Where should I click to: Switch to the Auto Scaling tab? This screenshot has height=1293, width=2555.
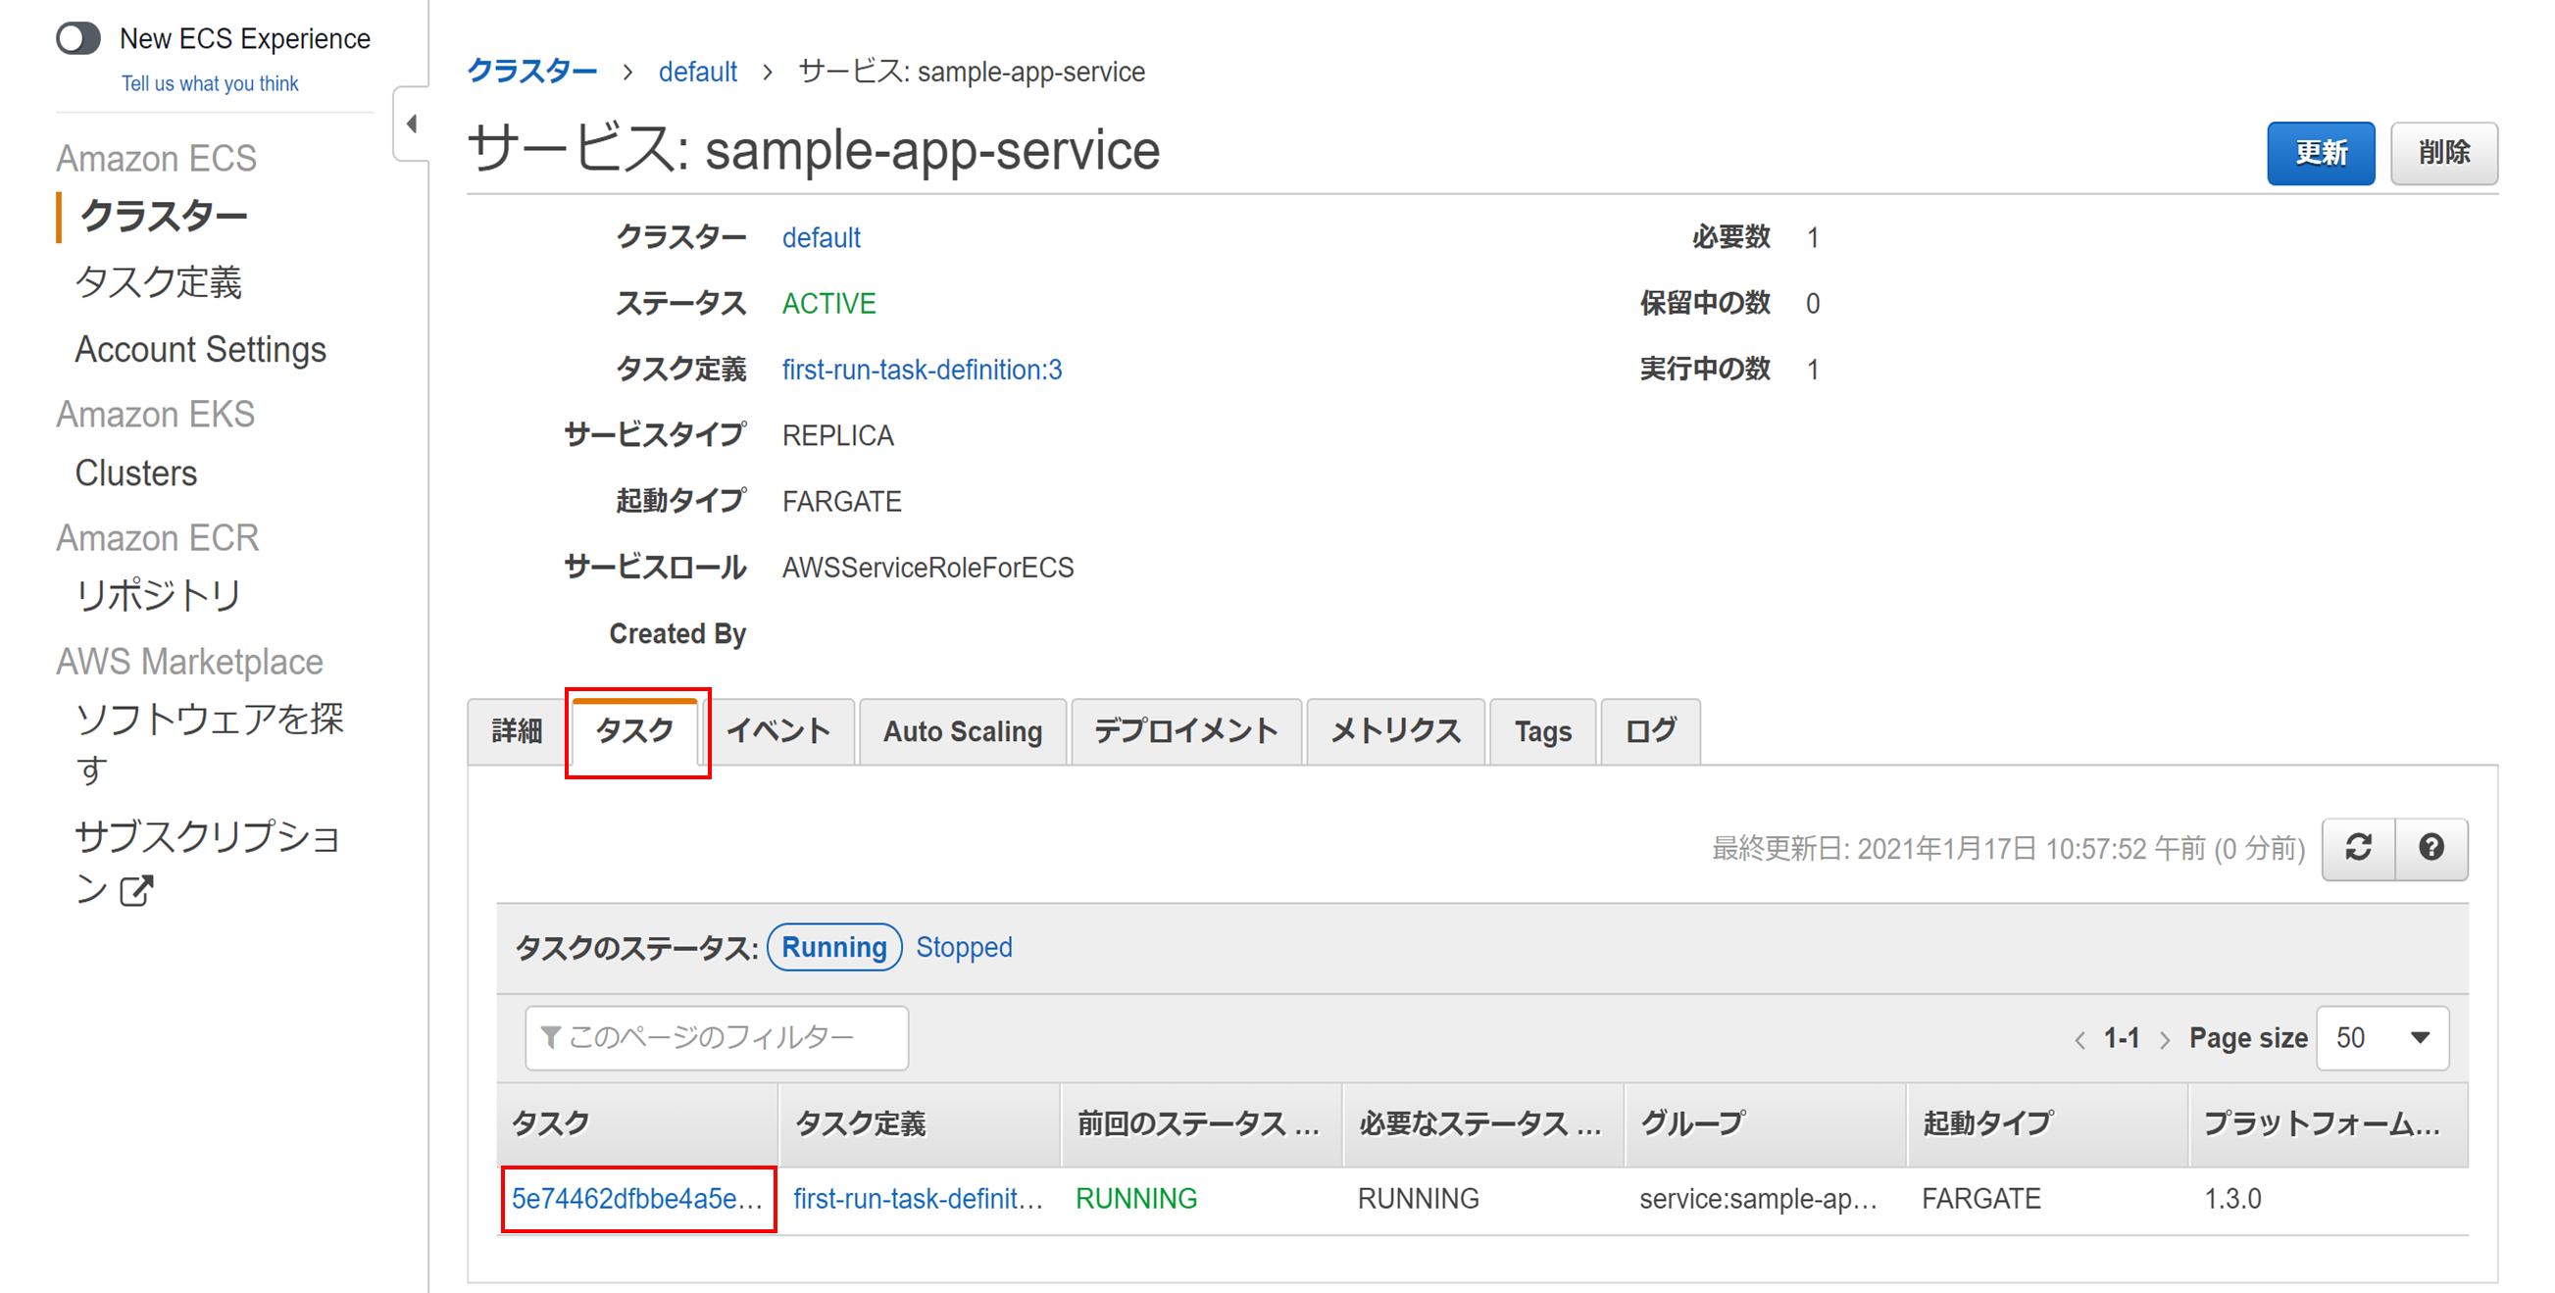click(x=962, y=731)
